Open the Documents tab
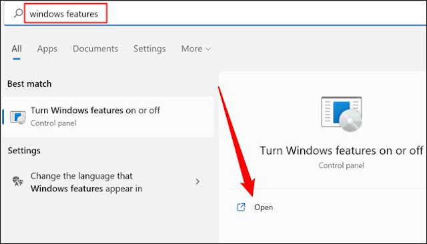The image size is (427, 244). coord(95,49)
